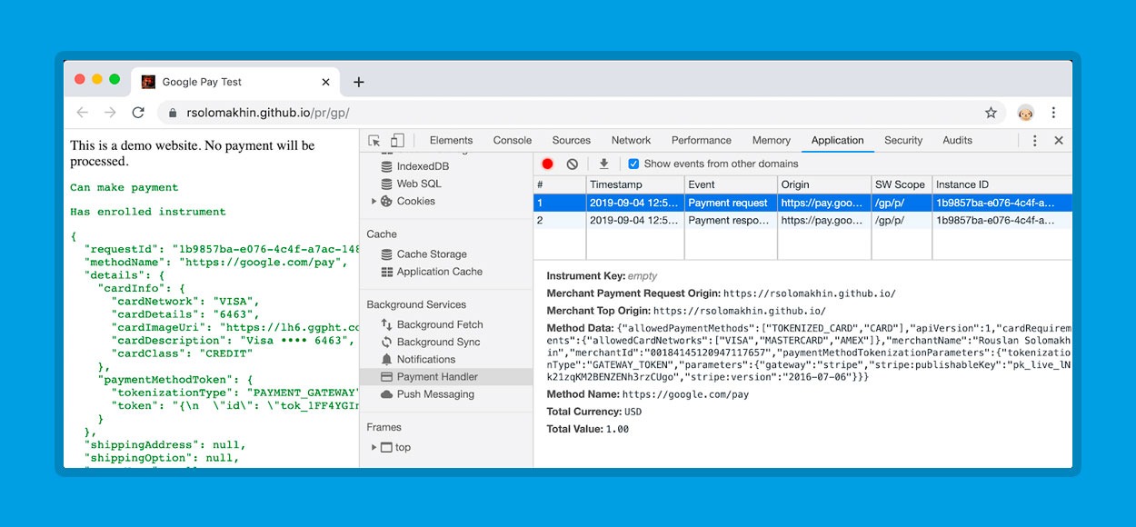The height and width of the screenshot is (527, 1136).
Task: Switch to the Console tab
Action: [513, 141]
